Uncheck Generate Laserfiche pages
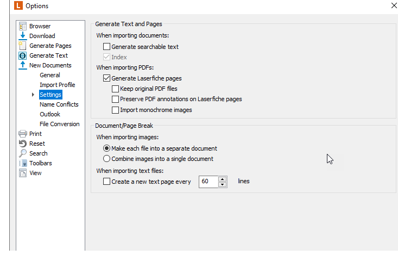Viewport: 398px width, 255px height. click(x=106, y=78)
